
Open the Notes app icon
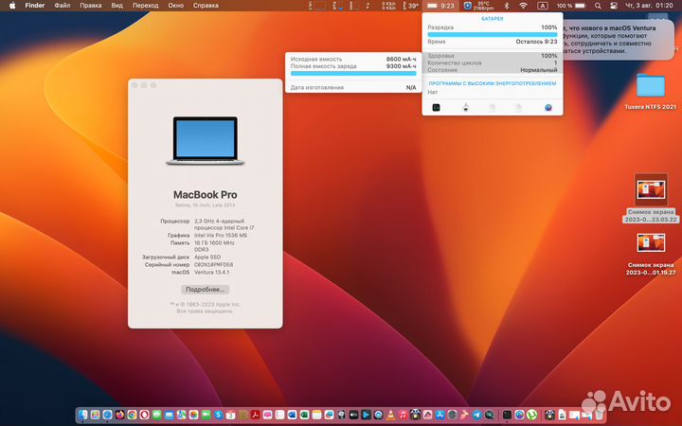(316, 415)
